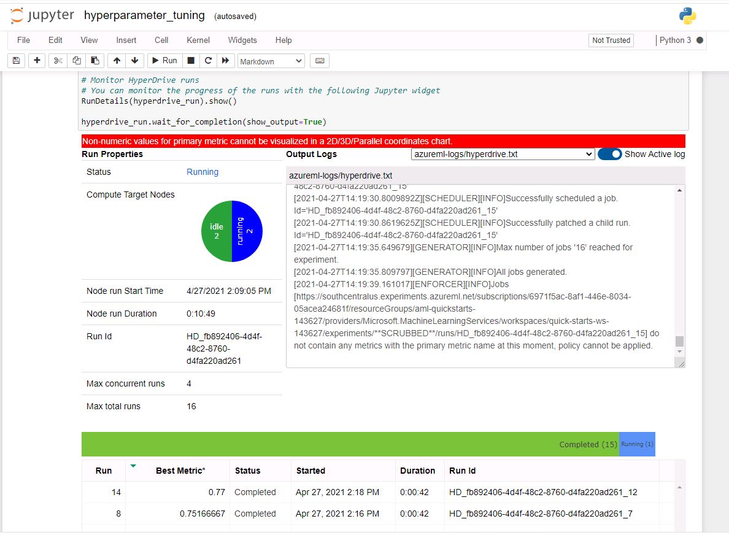Screen dimensions: 729x535
Task: Sort runs by the Run column arrow
Action: pos(133,466)
